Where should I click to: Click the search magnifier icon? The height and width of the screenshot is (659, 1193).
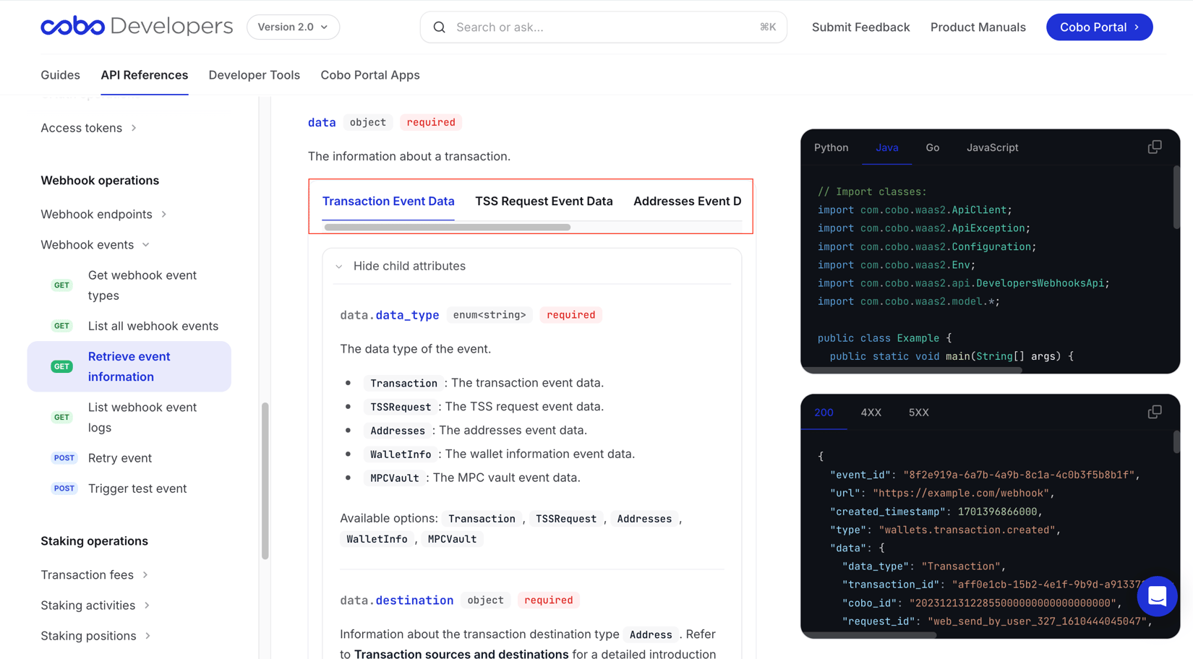point(439,27)
